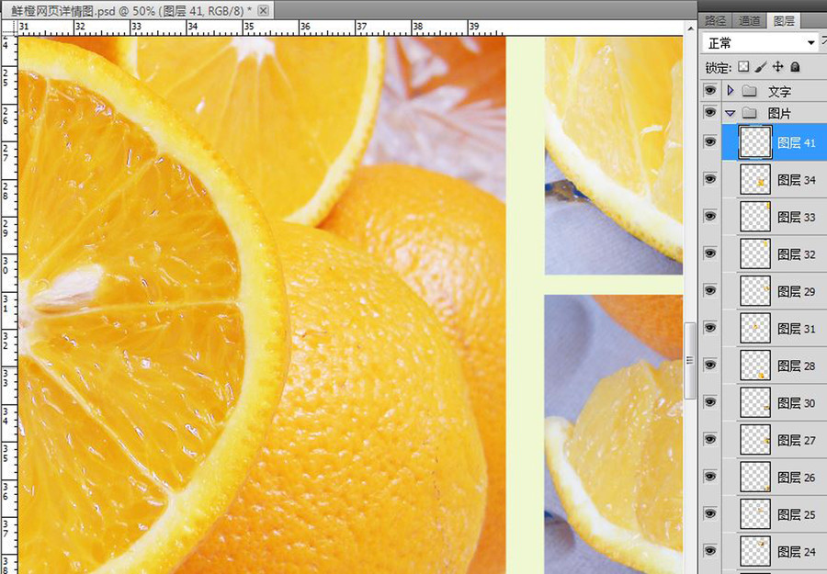Hide 图层 28 from view
The width and height of the screenshot is (827, 574).
pos(710,365)
